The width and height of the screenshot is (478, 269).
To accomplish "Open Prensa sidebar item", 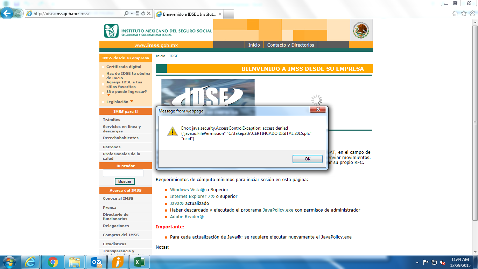I will click(x=110, y=207).
